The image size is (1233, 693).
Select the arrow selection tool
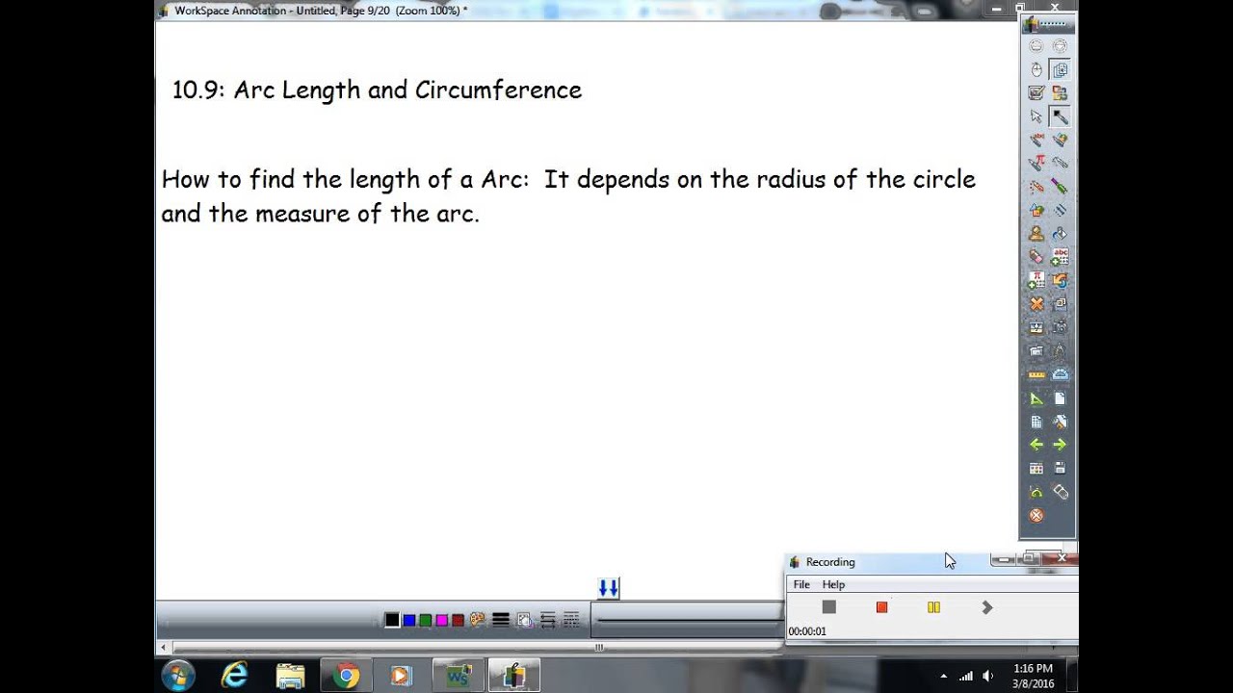[x=1036, y=116]
